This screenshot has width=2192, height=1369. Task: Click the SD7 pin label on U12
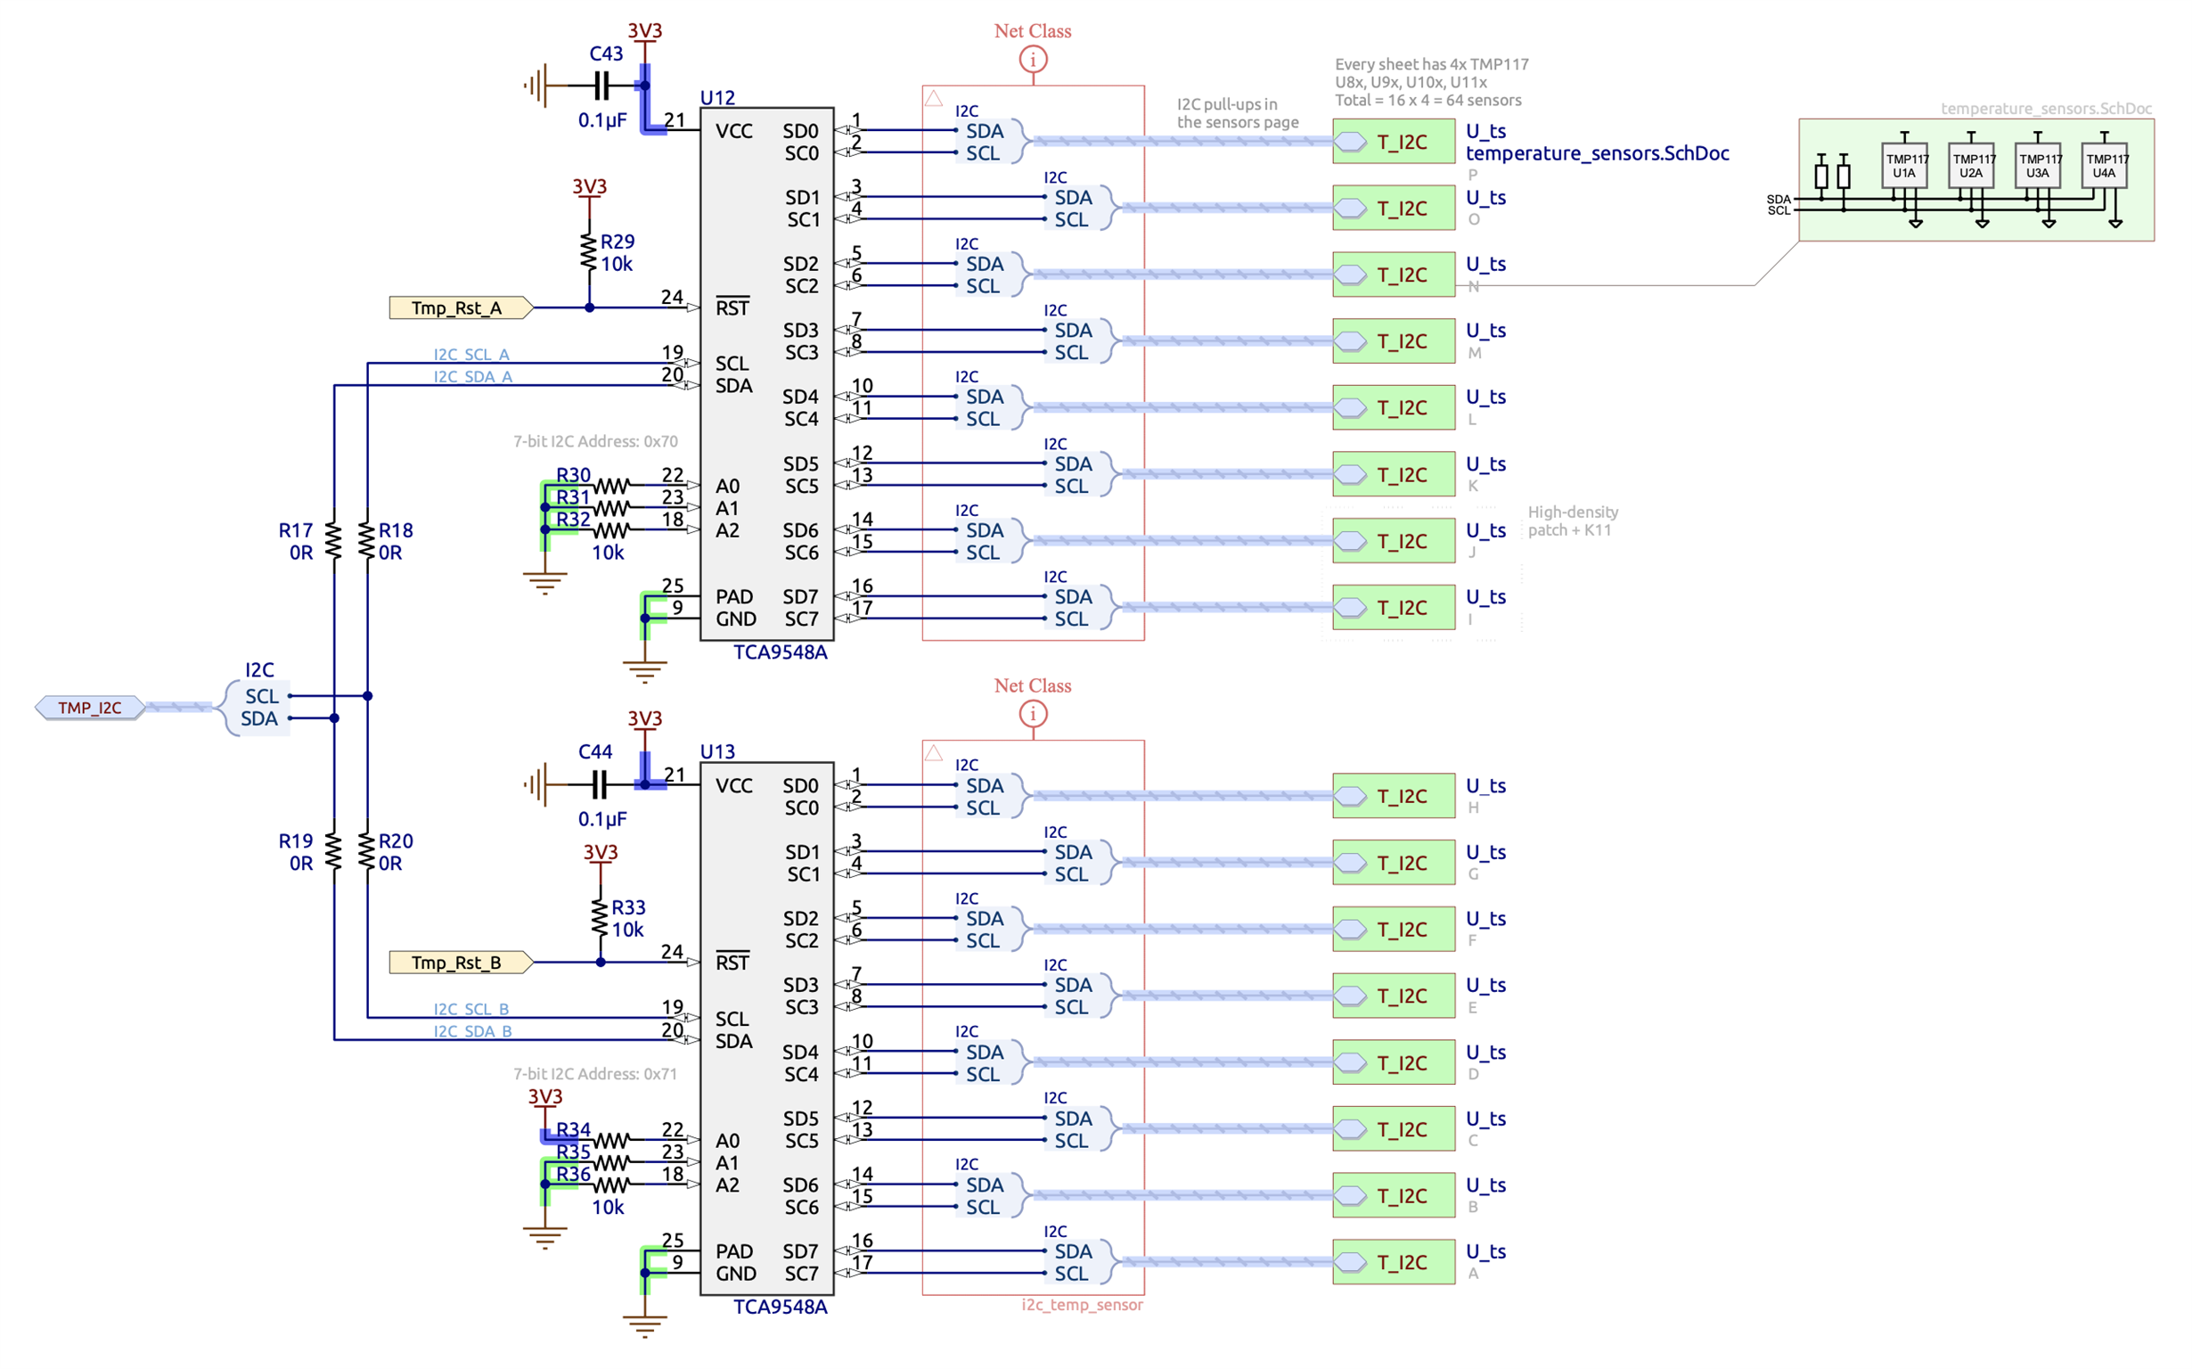[x=801, y=597]
